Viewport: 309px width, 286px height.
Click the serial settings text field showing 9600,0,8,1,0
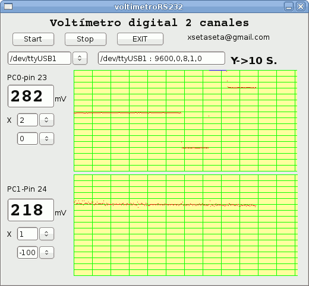click(162, 58)
